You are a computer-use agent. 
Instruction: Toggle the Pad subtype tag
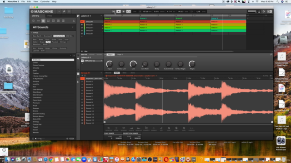click(48, 42)
